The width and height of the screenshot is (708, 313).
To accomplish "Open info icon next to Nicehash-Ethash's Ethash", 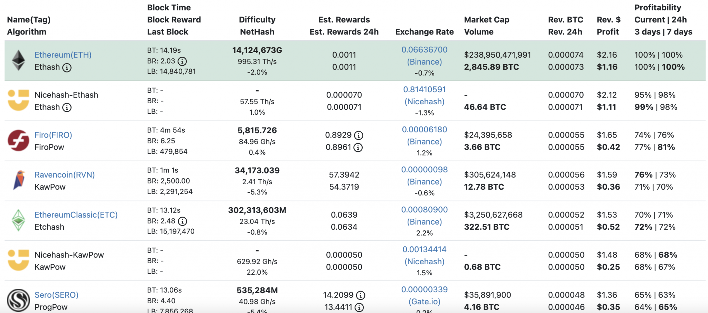I will 67,107.
